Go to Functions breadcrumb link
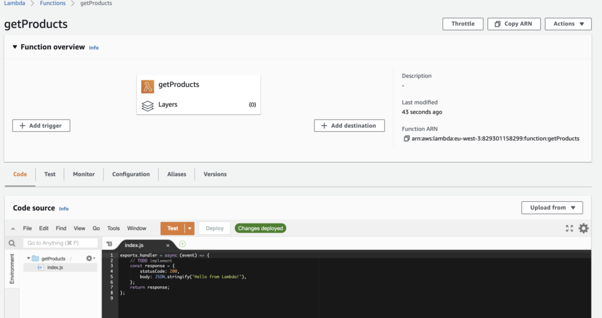Screen dimensions: 602x318 [x=52, y=3]
